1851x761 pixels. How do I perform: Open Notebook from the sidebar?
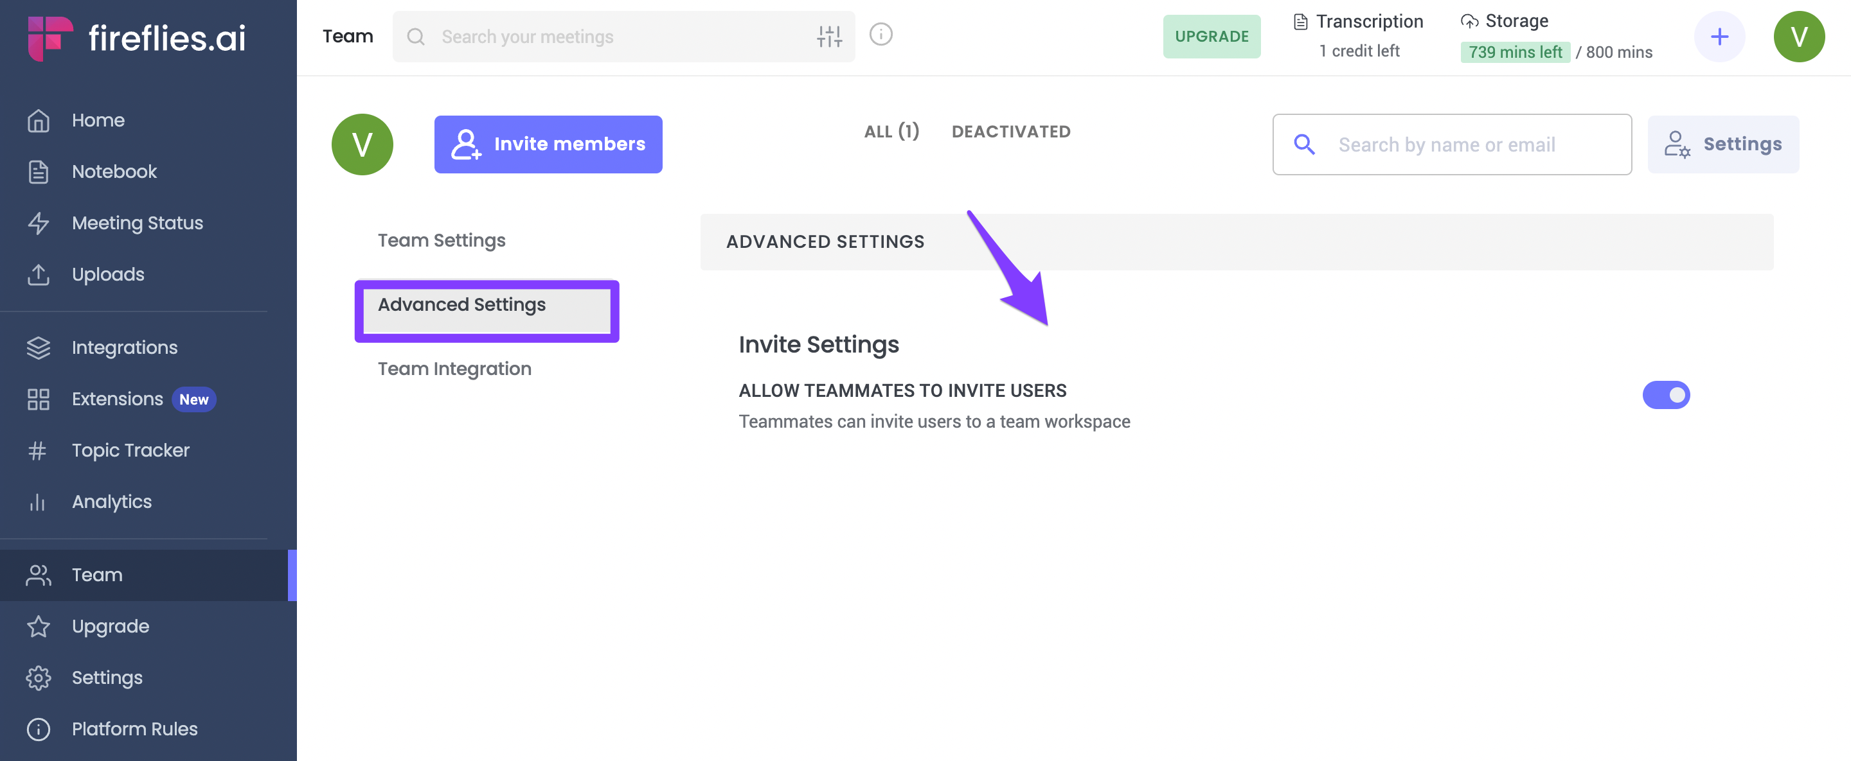[x=114, y=171]
